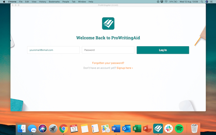Screen dimensions: 216x135
Task: Open the Help menu
Action: [x=91, y=2]
